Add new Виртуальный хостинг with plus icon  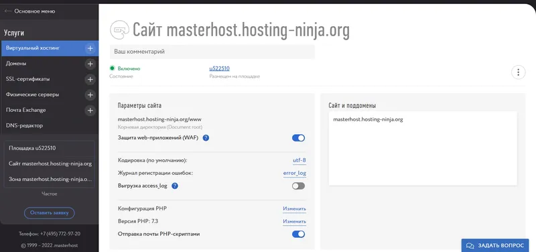(x=90, y=48)
